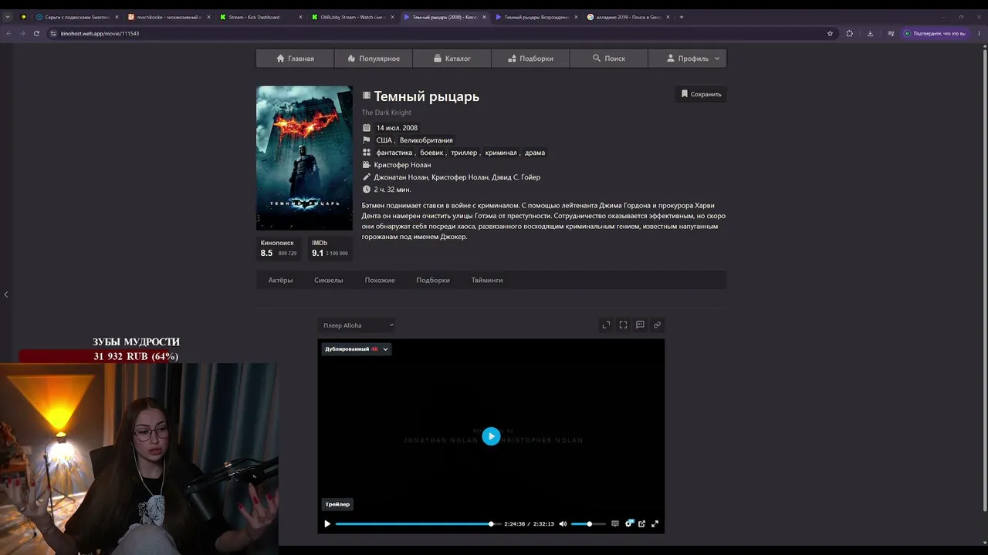
Task: Open a new browser tab
Action: pyautogui.click(x=681, y=17)
